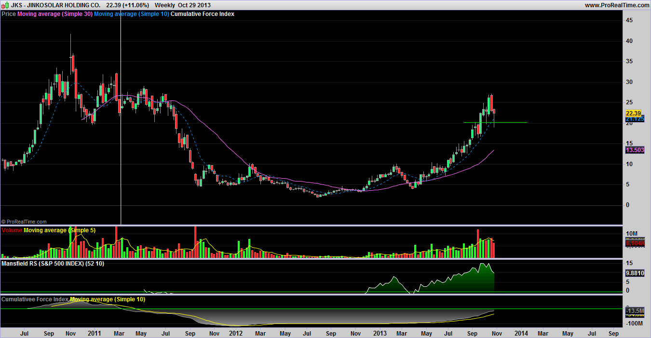This screenshot has height=338, width=651.
Task: Click the Mansfield RS (S&P 500 INDEX) label
Action: coord(53,264)
